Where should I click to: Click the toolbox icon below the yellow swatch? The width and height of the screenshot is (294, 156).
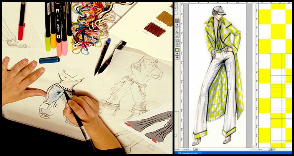(x=177, y=54)
